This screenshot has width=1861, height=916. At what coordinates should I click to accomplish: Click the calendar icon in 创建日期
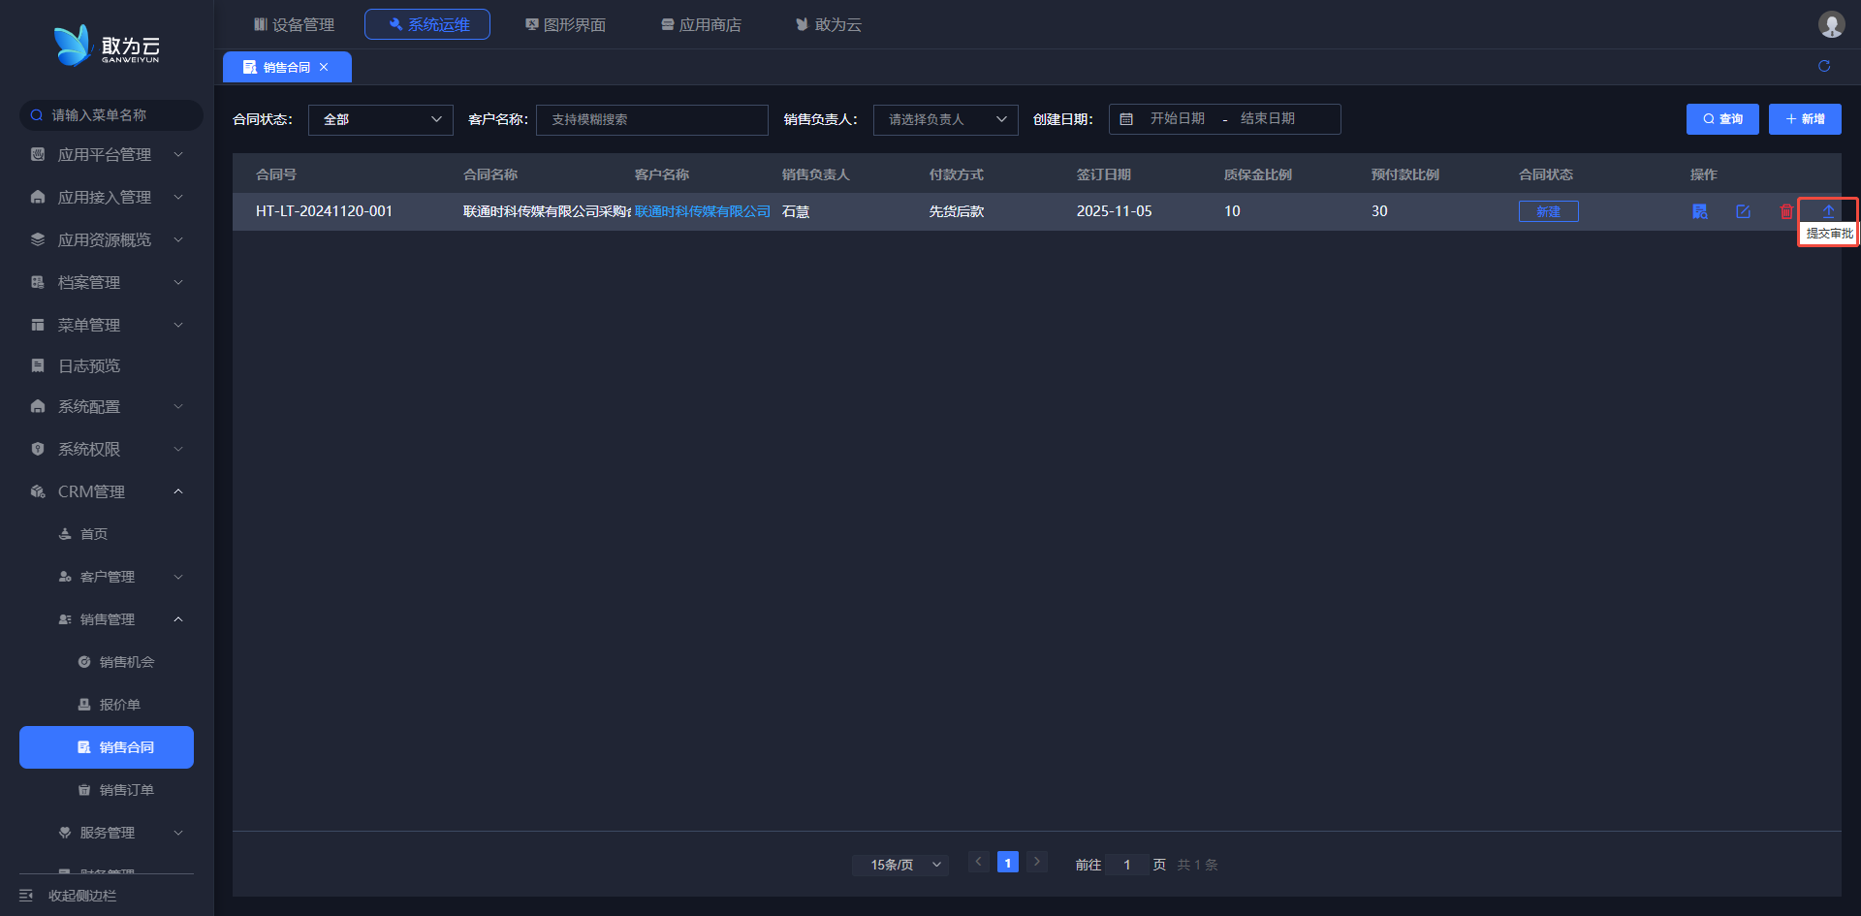coord(1126,119)
